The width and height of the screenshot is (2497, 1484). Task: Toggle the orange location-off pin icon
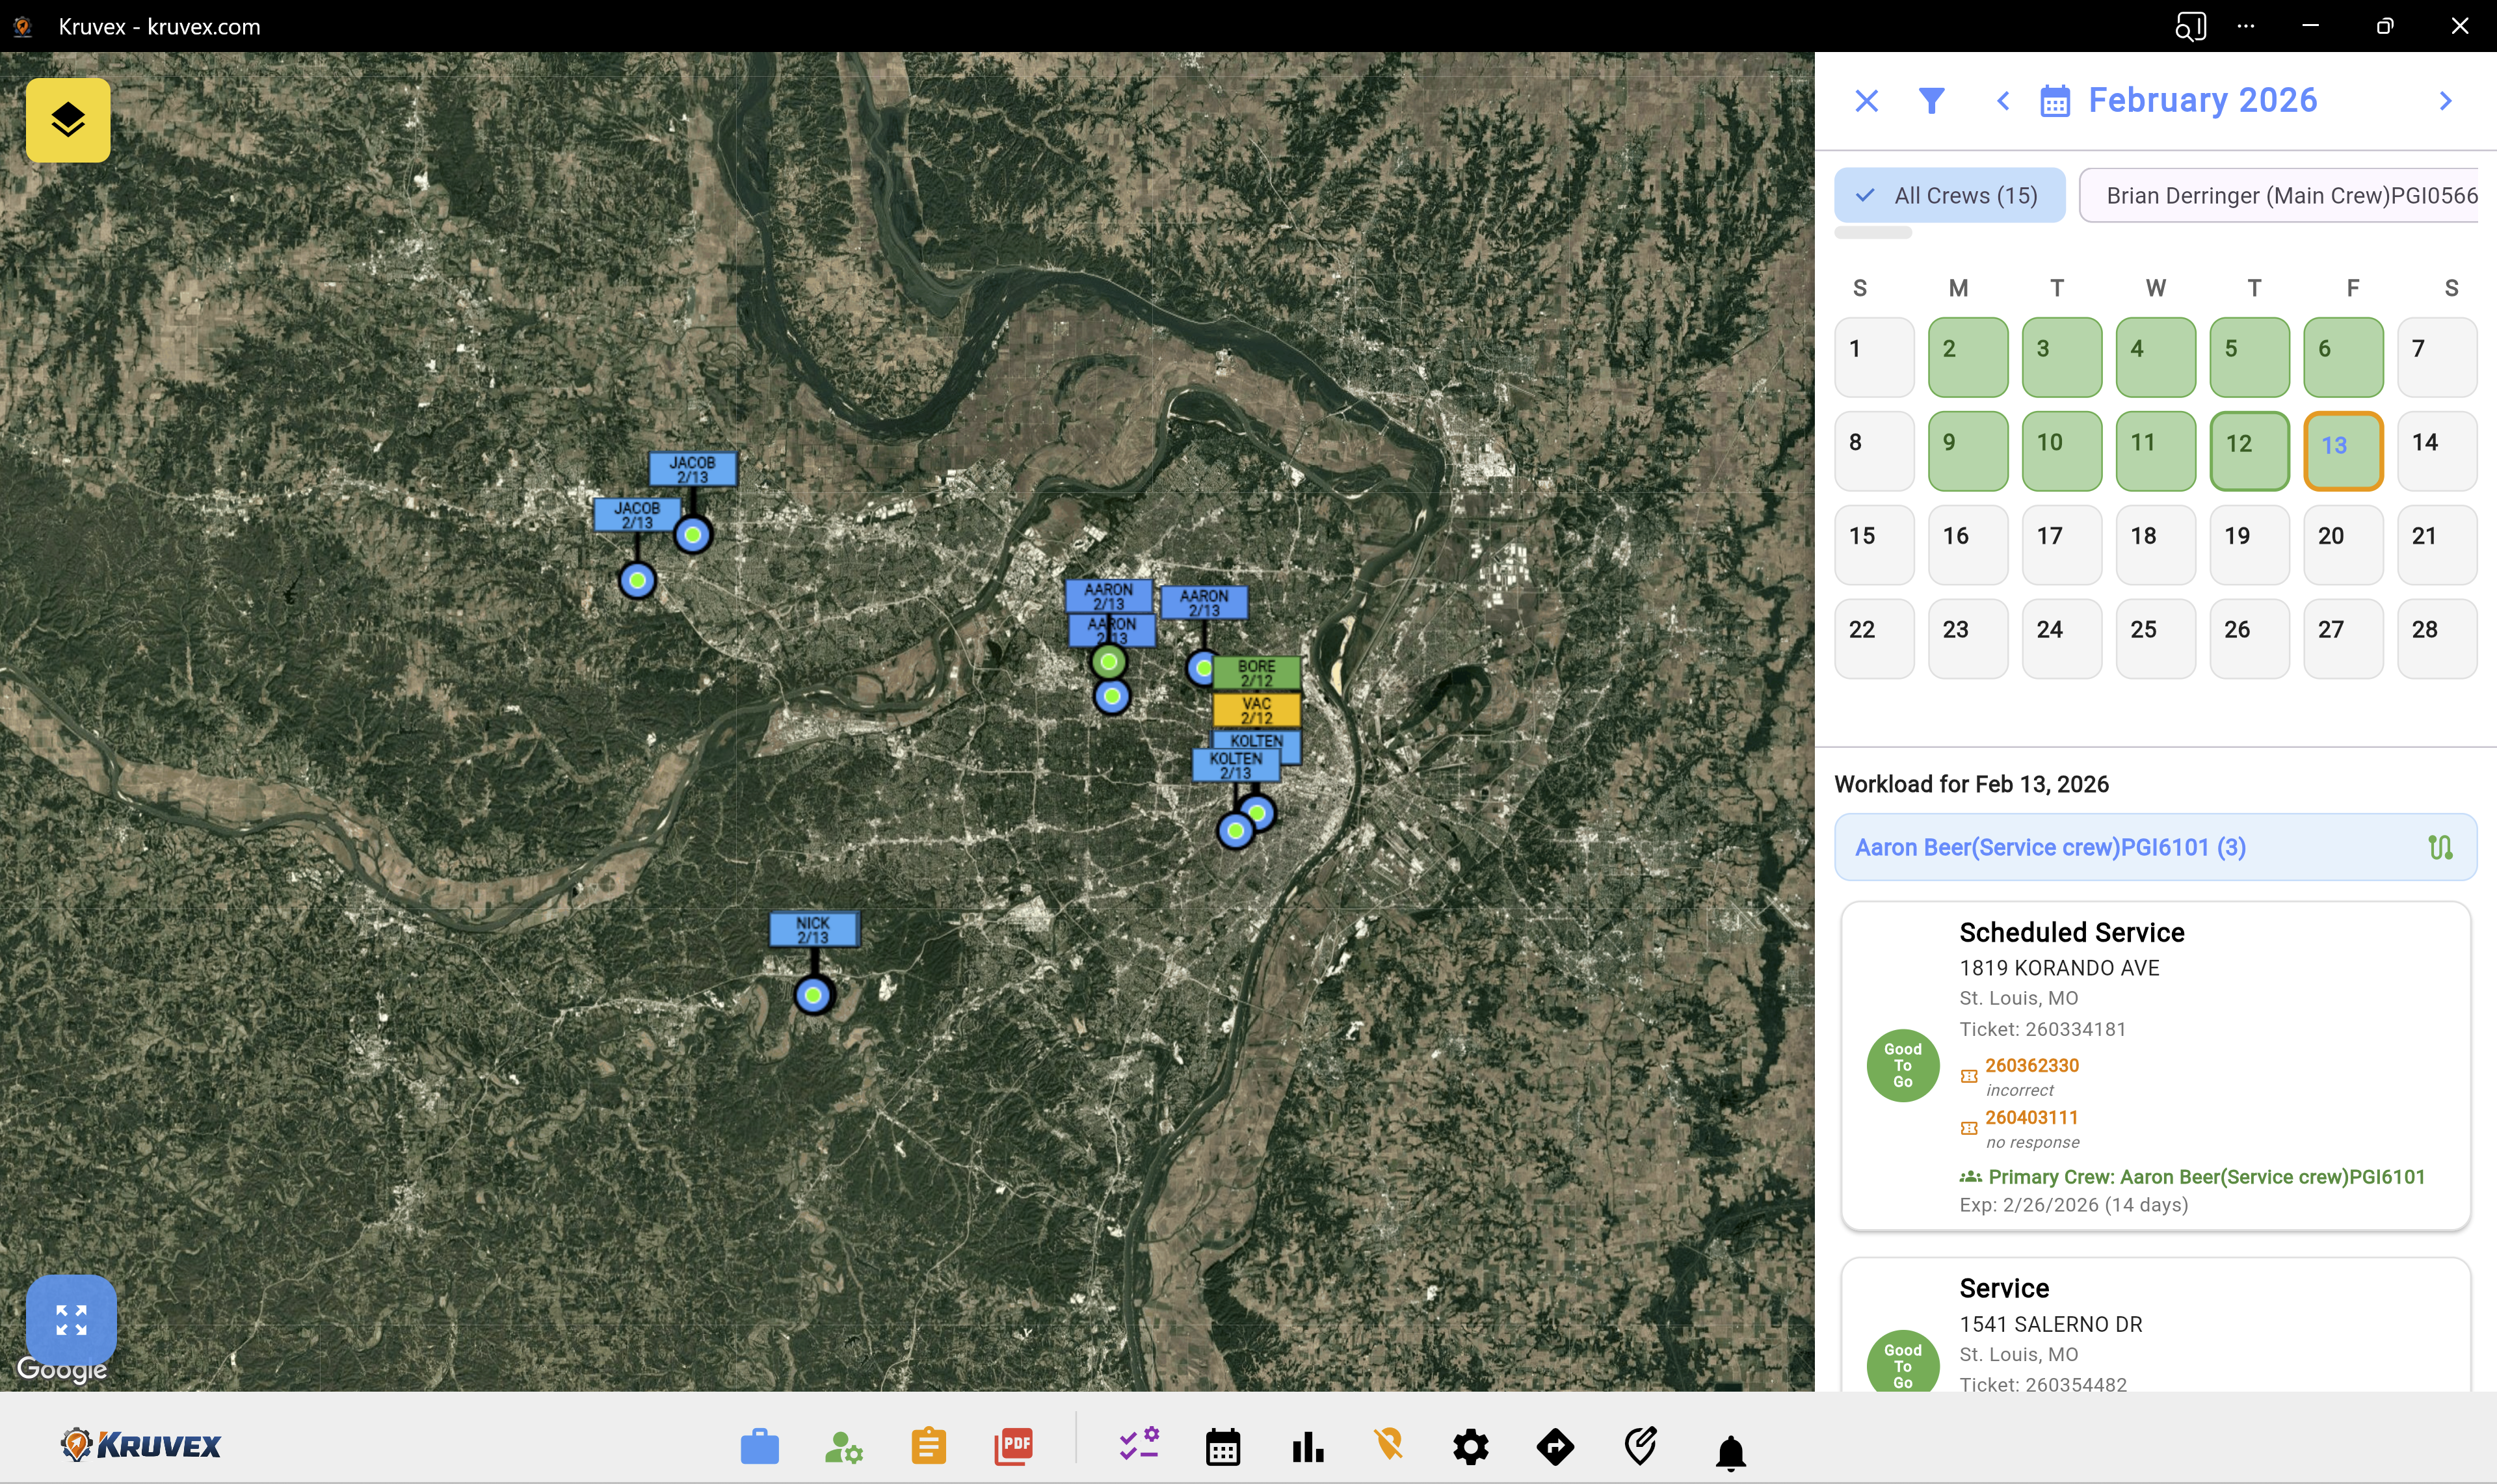tap(1388, 1444)
